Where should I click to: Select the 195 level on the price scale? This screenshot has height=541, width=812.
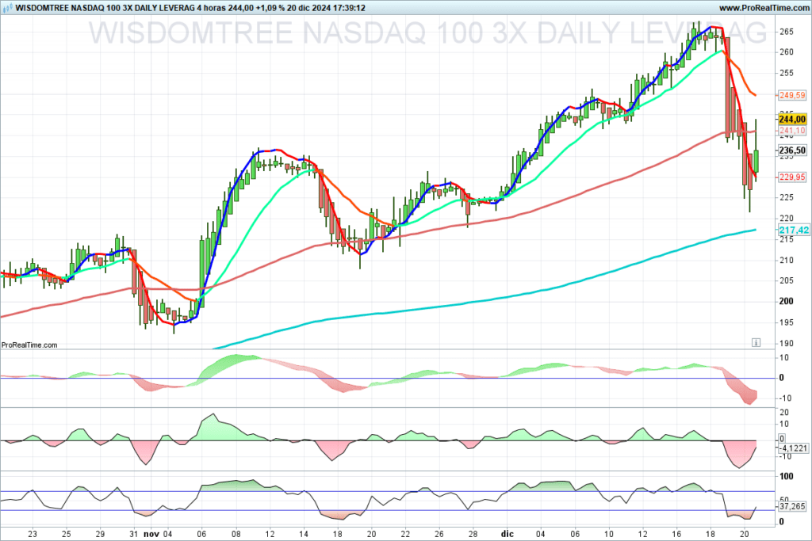(786, 322)
